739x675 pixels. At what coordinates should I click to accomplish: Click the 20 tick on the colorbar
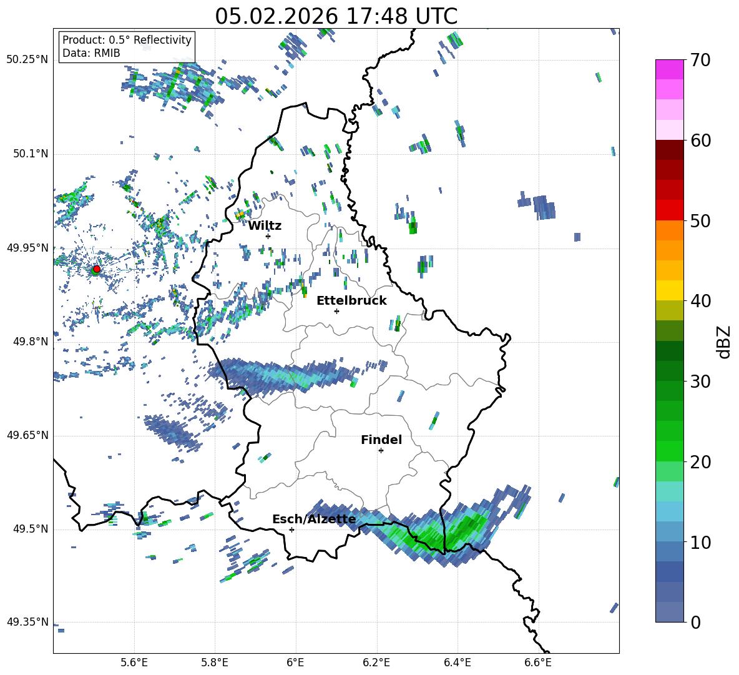click(700, 462)
